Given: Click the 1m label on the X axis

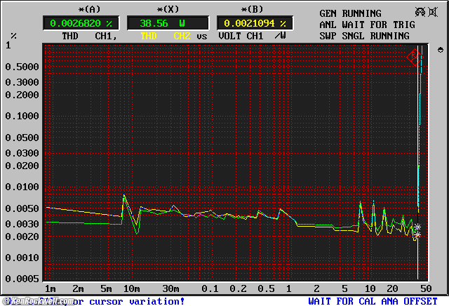Looking at the screenshot, I should pos(50,289).
